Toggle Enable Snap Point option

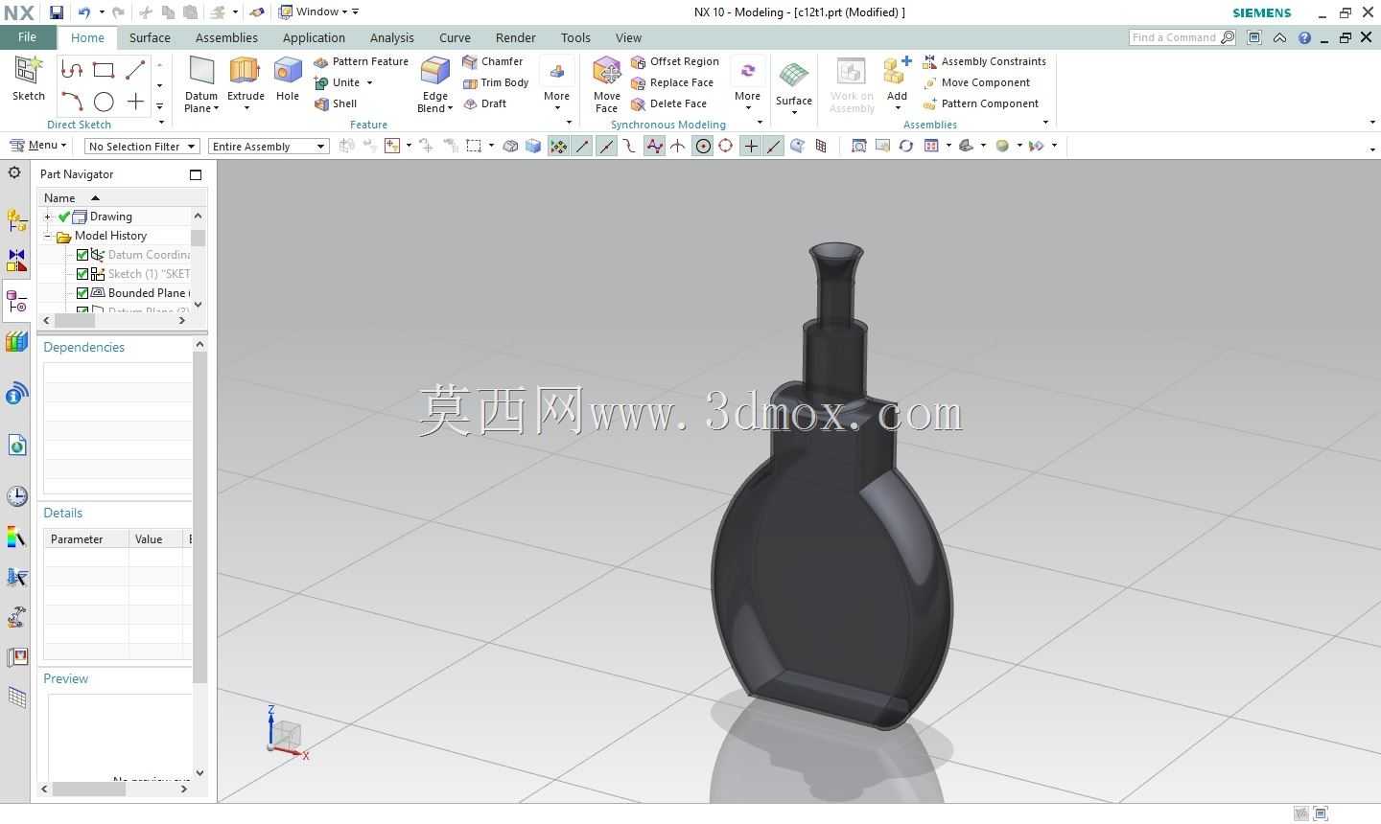click(x=558, y=146)
